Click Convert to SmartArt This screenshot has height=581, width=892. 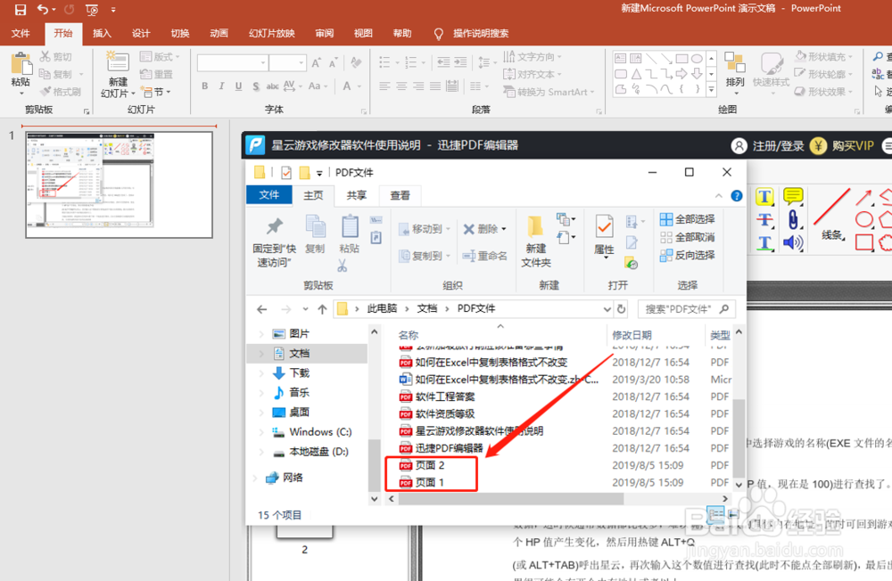(x=549, y=92)
